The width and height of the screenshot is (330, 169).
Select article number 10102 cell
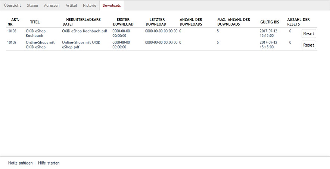coord(12,43)
